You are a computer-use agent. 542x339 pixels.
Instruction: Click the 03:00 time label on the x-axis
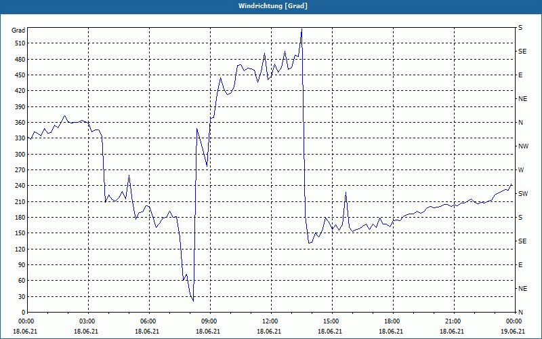point(89,321)
